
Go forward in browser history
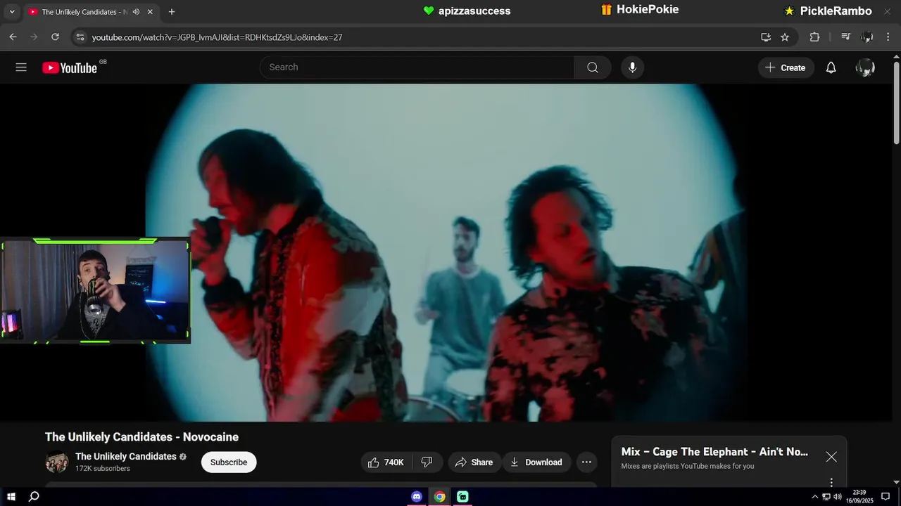(34, 37)
